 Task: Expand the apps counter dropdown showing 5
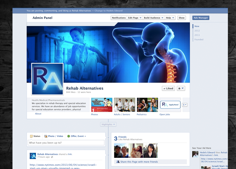185,105
